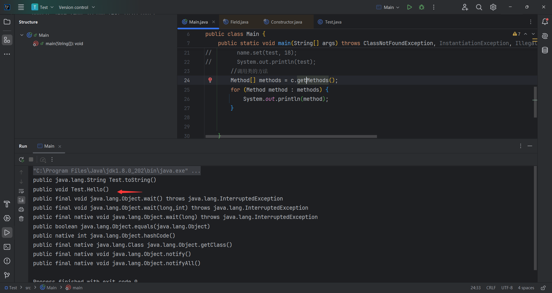Toggle read-only lock in status bar
Screen dimensions: 552x293
(543, 288)
